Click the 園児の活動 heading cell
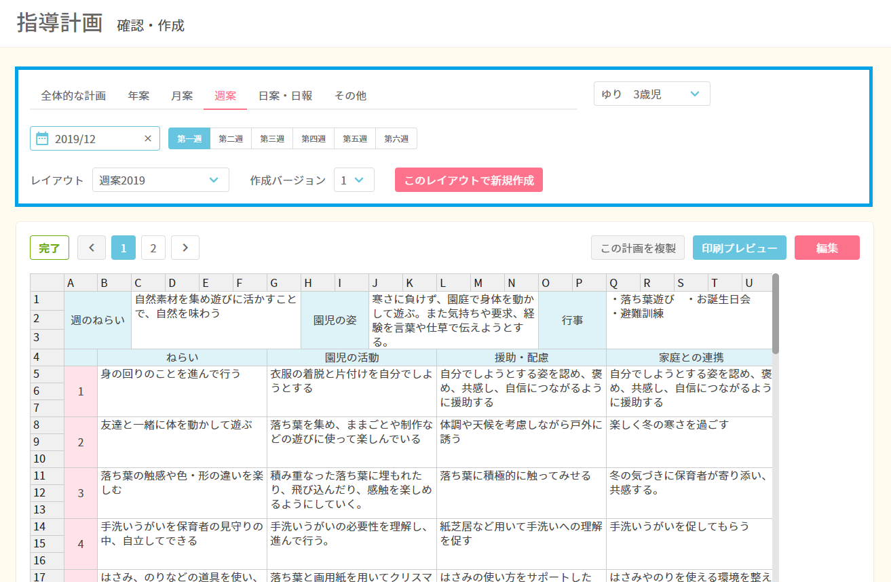 pos(352,357)
